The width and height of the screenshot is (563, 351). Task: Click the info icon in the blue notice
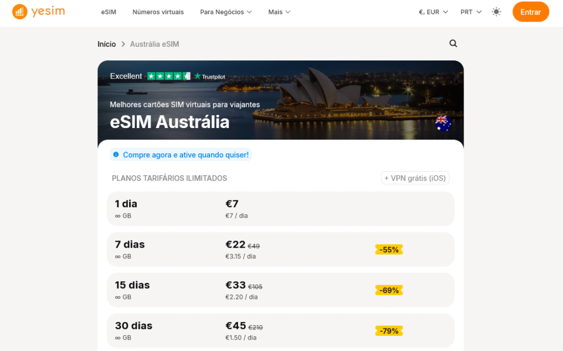115,155
